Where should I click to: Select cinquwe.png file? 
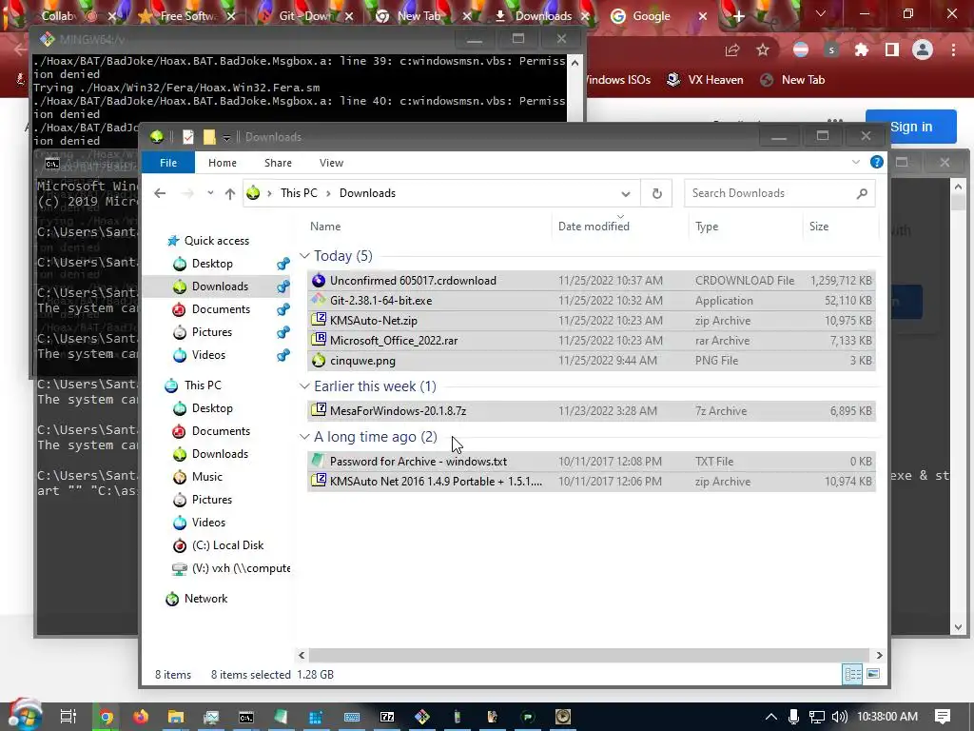coord(591,361)
